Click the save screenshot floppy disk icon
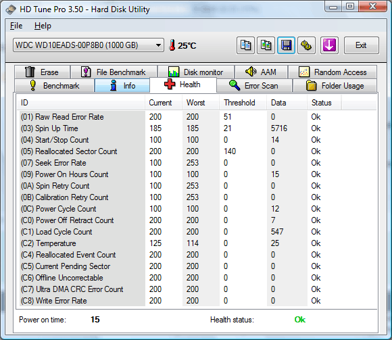Screen dimensions: 392x340 (287, 45)
